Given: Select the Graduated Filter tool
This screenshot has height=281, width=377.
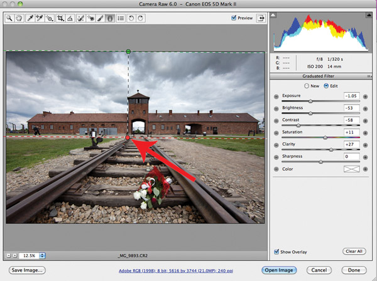Looking at the screenshot, I should (110, 18).
